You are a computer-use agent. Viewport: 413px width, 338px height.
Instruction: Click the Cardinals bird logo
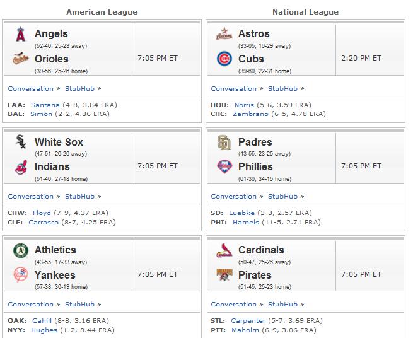(224, 250)
